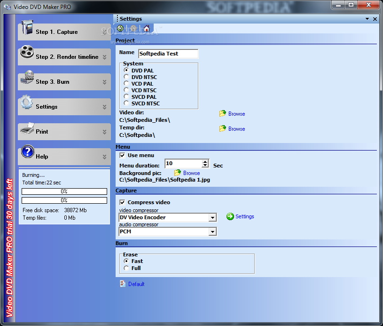The width and height of the screenshot is (383, 326).
Task: Select SVCD PAL system option
Action: coord(126,96)
